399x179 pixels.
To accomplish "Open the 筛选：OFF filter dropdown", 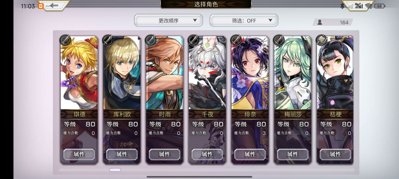I will [x=244, y=20].
